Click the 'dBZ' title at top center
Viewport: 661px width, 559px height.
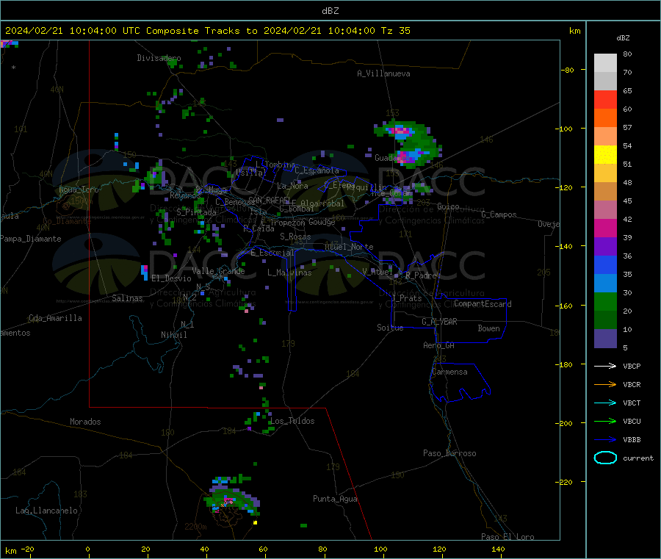330,10
